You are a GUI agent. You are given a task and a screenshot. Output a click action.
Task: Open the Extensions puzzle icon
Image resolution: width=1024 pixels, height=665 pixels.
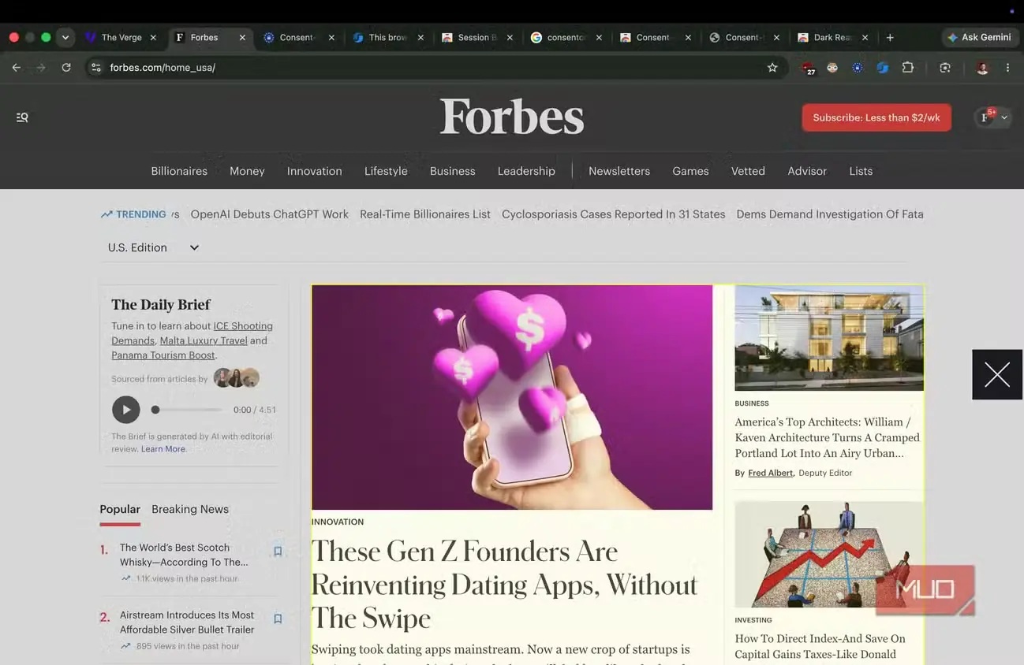pos(908,68)
